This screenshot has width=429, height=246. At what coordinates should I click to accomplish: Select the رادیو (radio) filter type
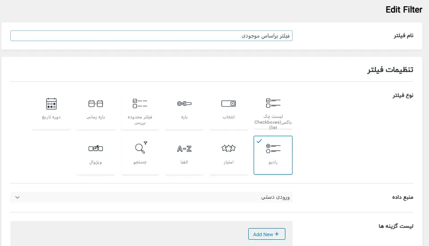[273, 155]
